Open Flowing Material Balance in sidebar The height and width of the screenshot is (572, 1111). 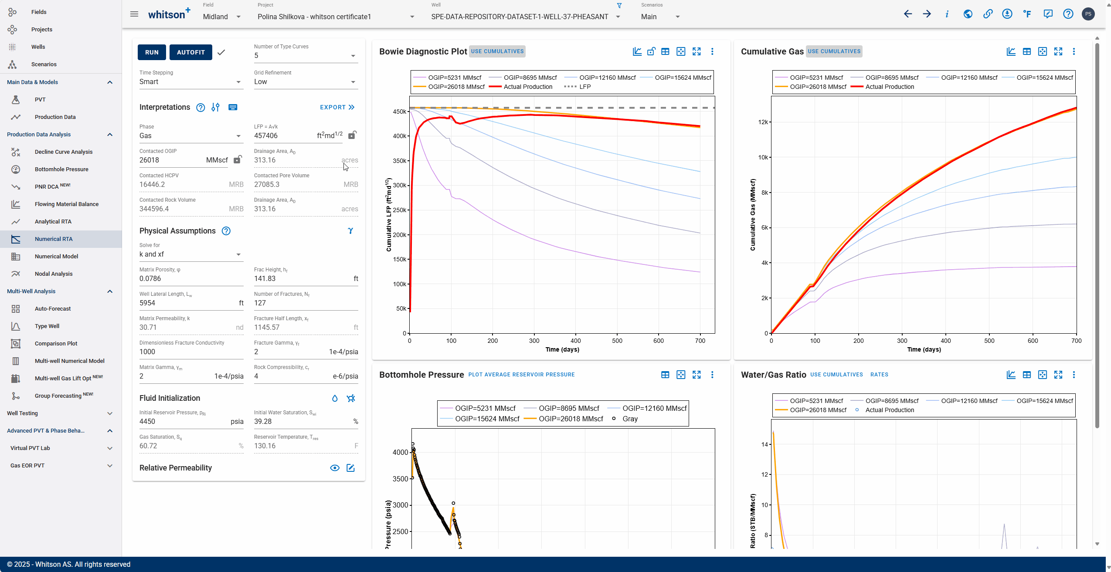pyautogui.click(x=67, y=204)
